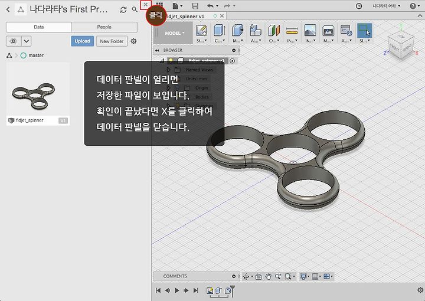Collapse the BROWSER panel with double arrows
Viewport: 425px width, 301px height.
pyautogui.click(x=157, y=50)
